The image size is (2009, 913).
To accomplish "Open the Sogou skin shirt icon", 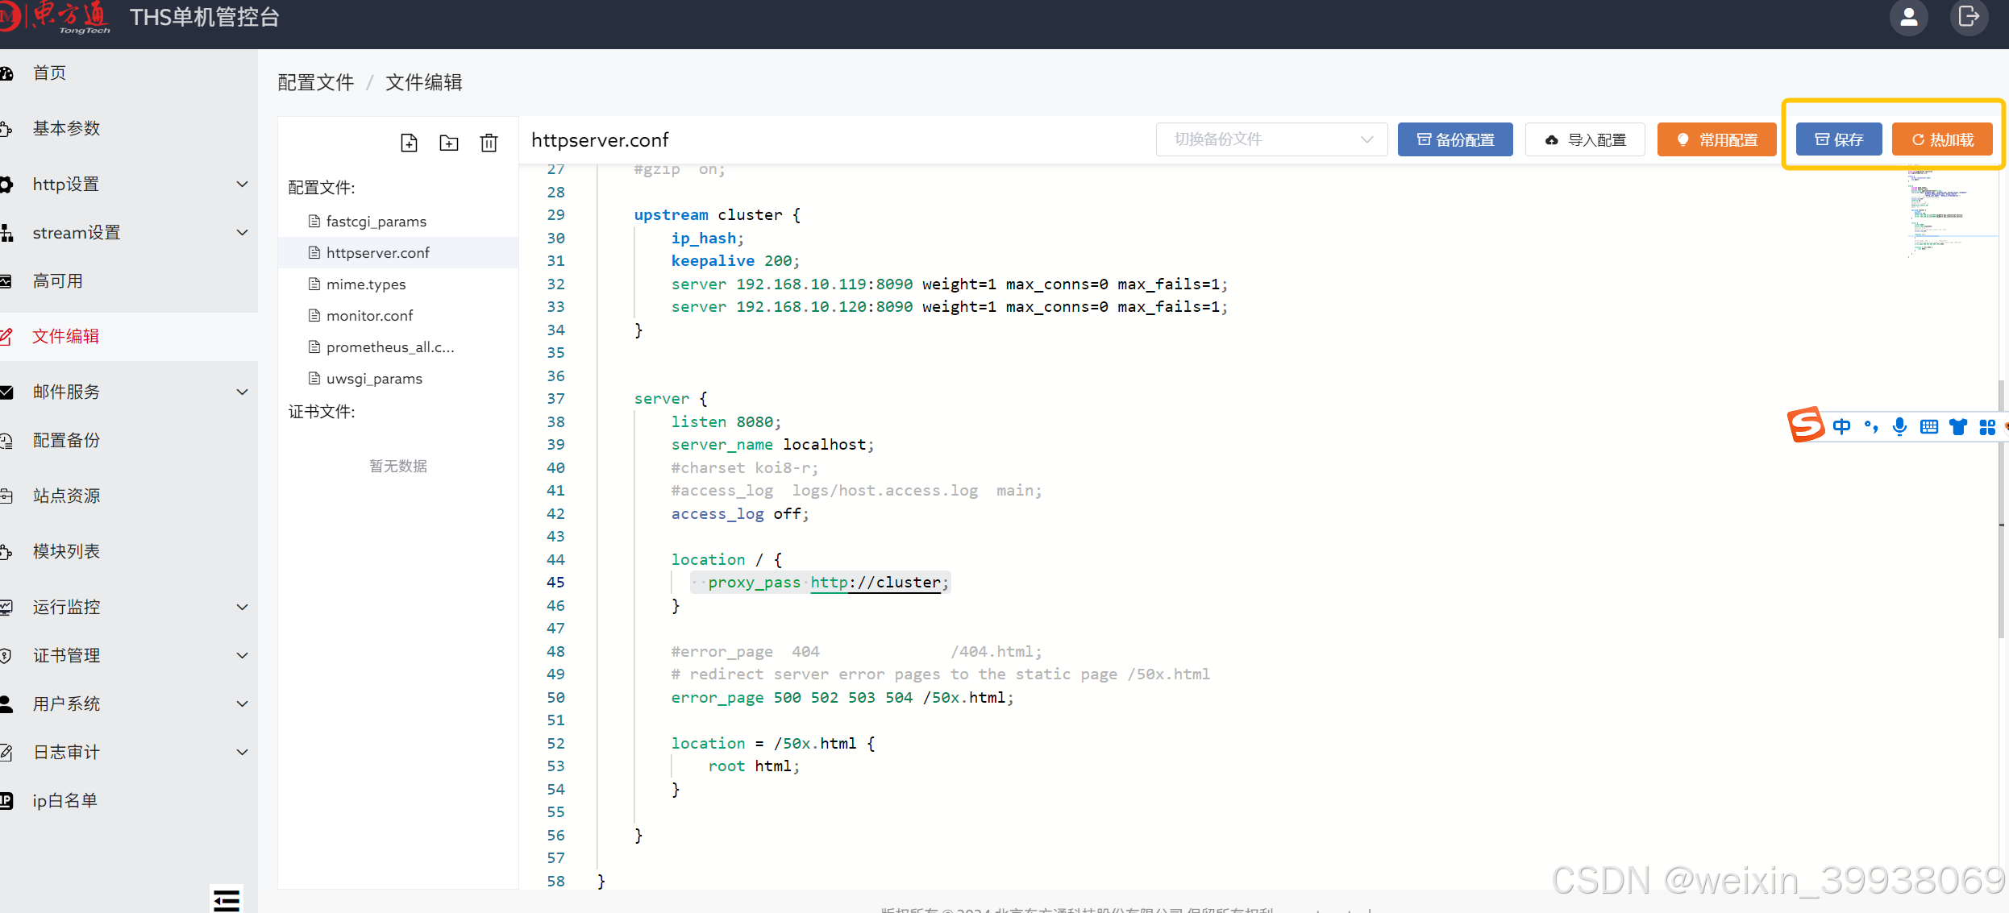I will click(1958, 426).
